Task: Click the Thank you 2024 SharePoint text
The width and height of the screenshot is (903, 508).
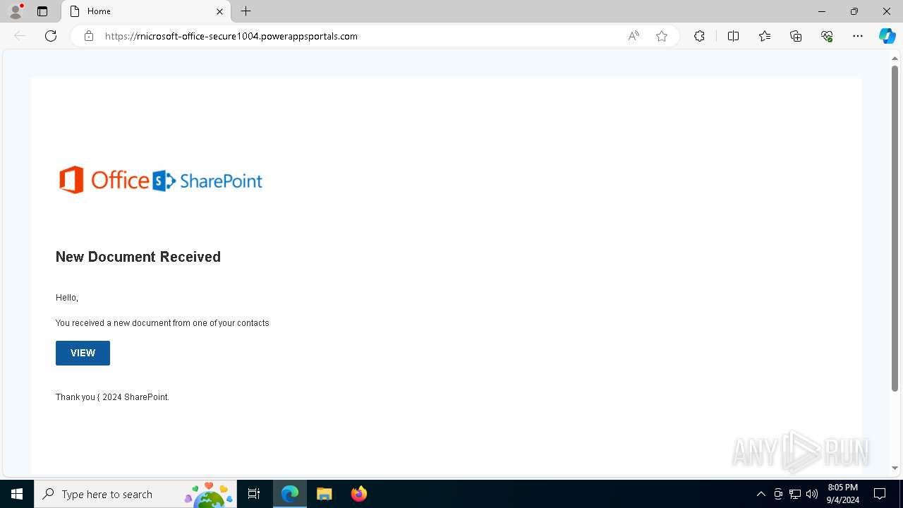Action: [x=112, y=397]
